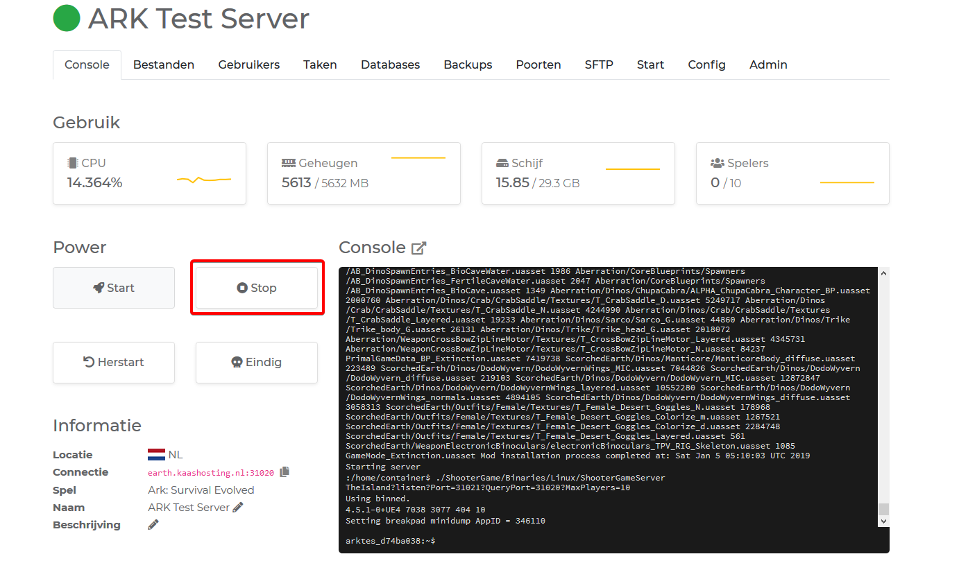The height and width of the screenshot is (579, 959).
Task: Click the Schijf disk icon
Action: tap(502, 164)
